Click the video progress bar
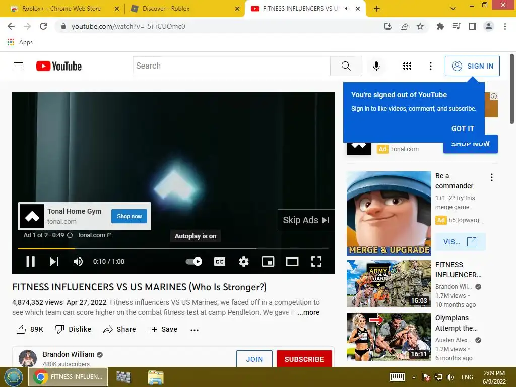Screen dimensions: 516x387 (173, 248)
